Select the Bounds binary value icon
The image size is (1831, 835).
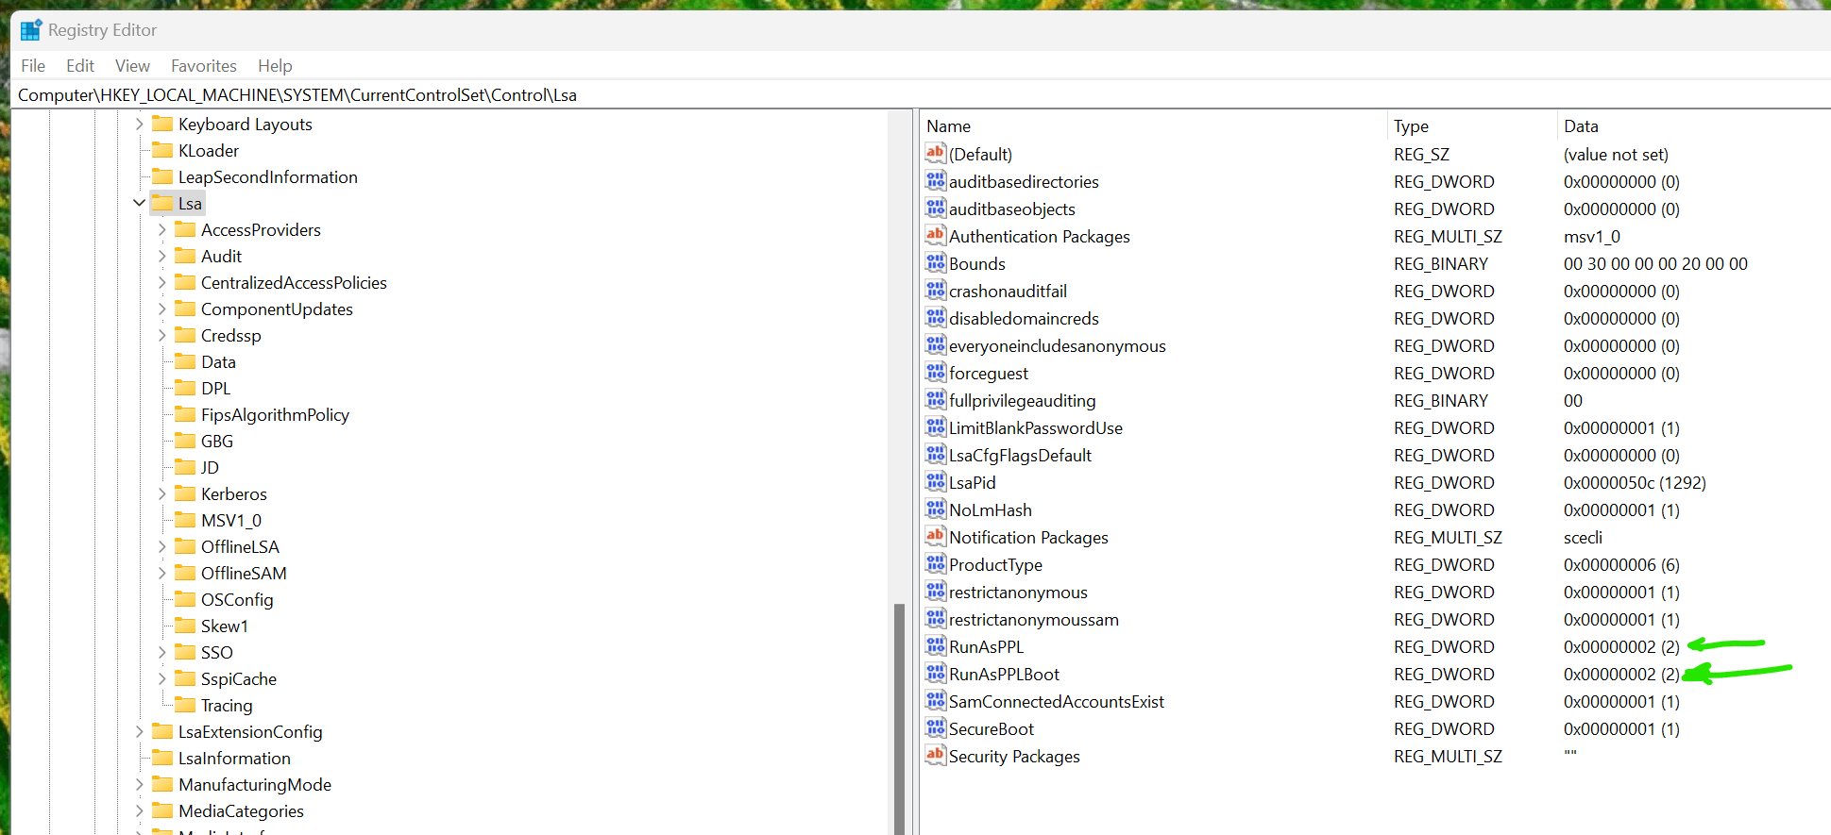[x=936, y=263]
